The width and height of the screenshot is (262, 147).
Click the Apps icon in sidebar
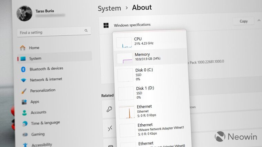point(24,102)
